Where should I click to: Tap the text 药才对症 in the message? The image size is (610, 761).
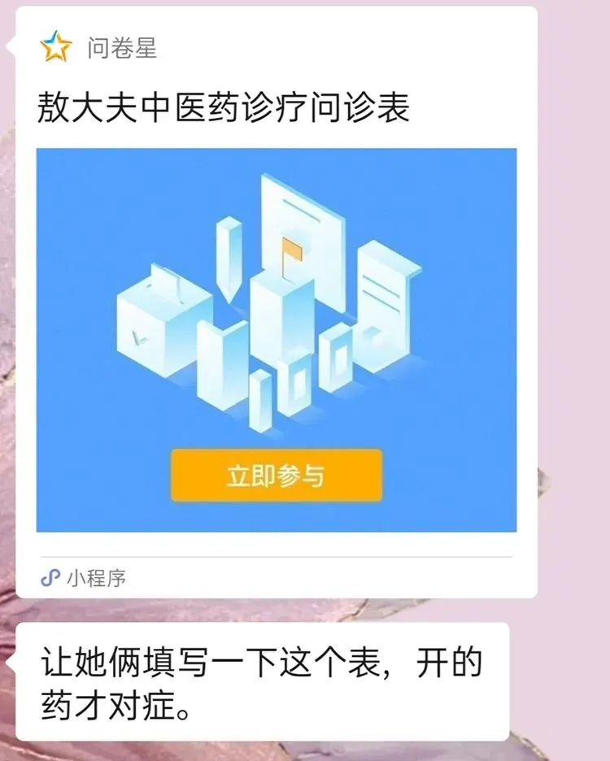tap(107, 705)
